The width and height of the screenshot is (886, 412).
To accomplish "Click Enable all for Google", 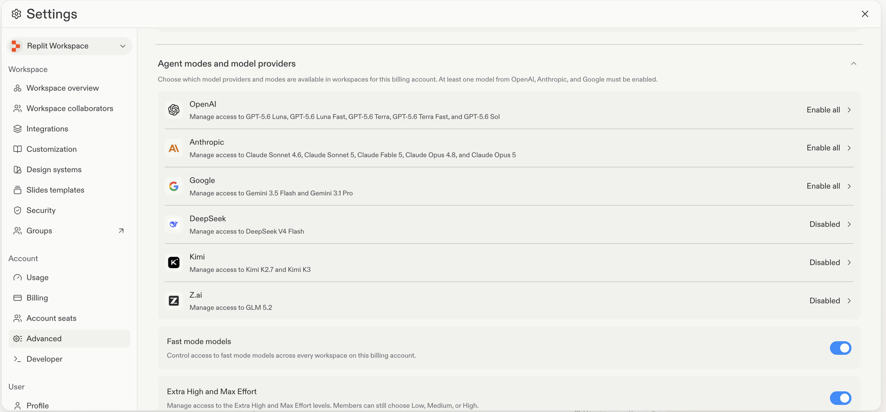I will (x=823, y=186).
